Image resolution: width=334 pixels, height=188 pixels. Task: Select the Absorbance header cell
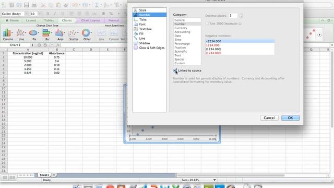click(57, 53)
